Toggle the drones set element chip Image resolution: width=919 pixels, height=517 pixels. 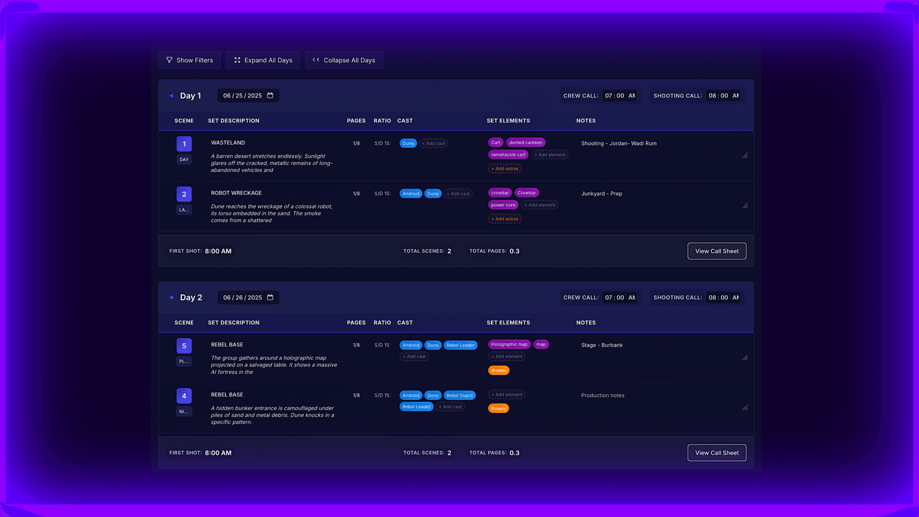pyautogui.click(x=499, y=370)
